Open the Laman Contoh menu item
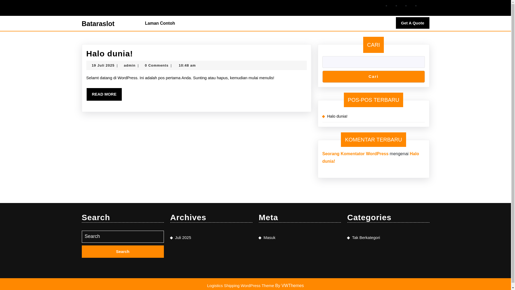 tap(160, 23)
